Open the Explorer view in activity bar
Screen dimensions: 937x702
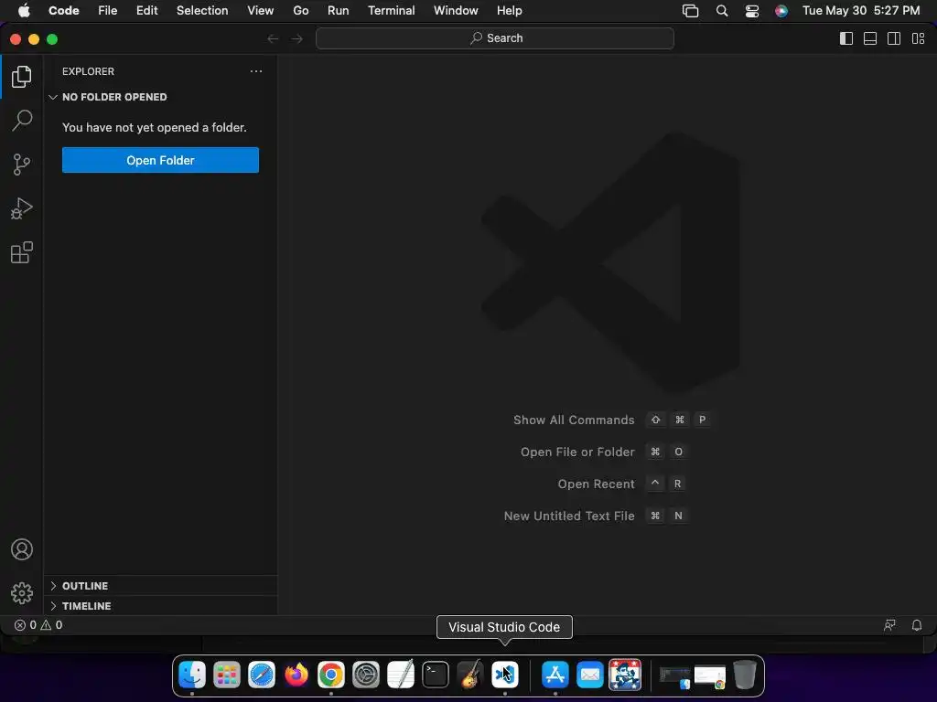pos(22,77)
